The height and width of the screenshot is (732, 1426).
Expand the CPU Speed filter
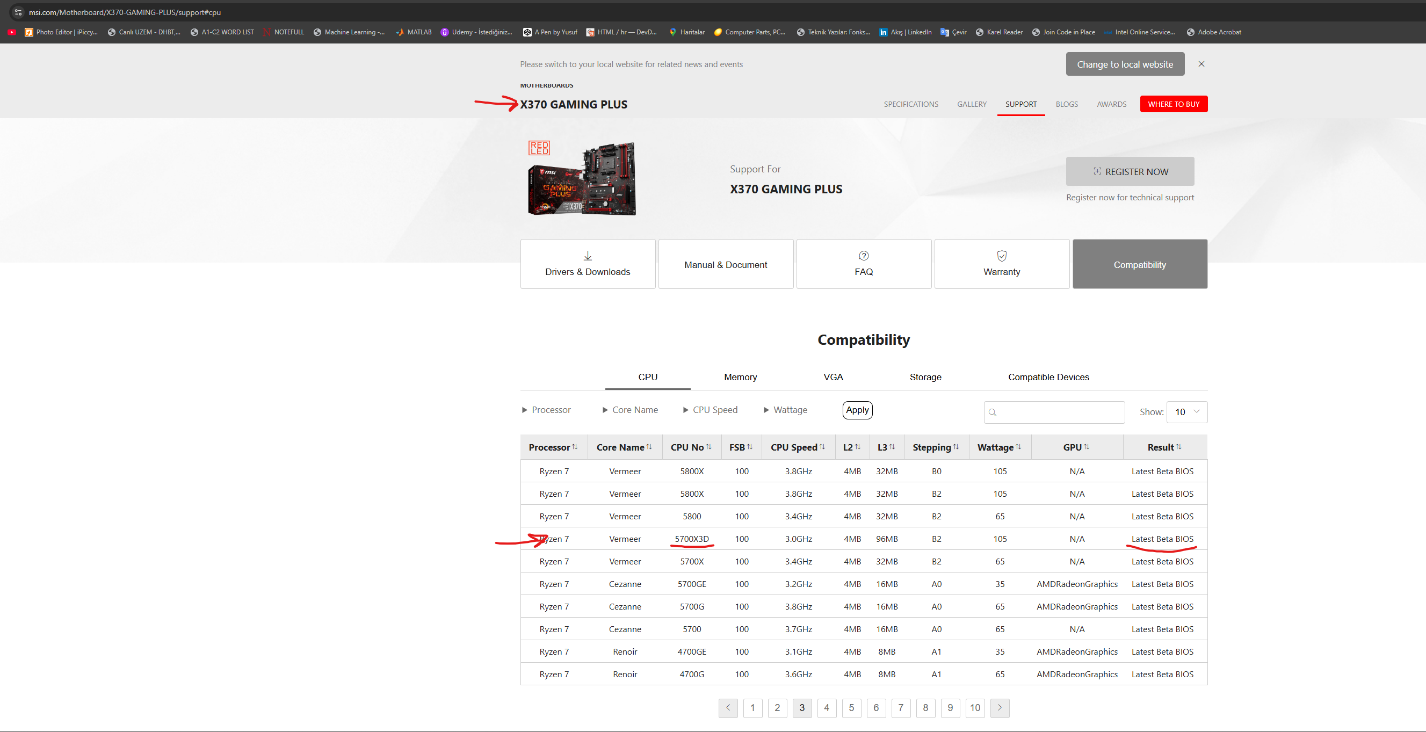coord(710,410)
